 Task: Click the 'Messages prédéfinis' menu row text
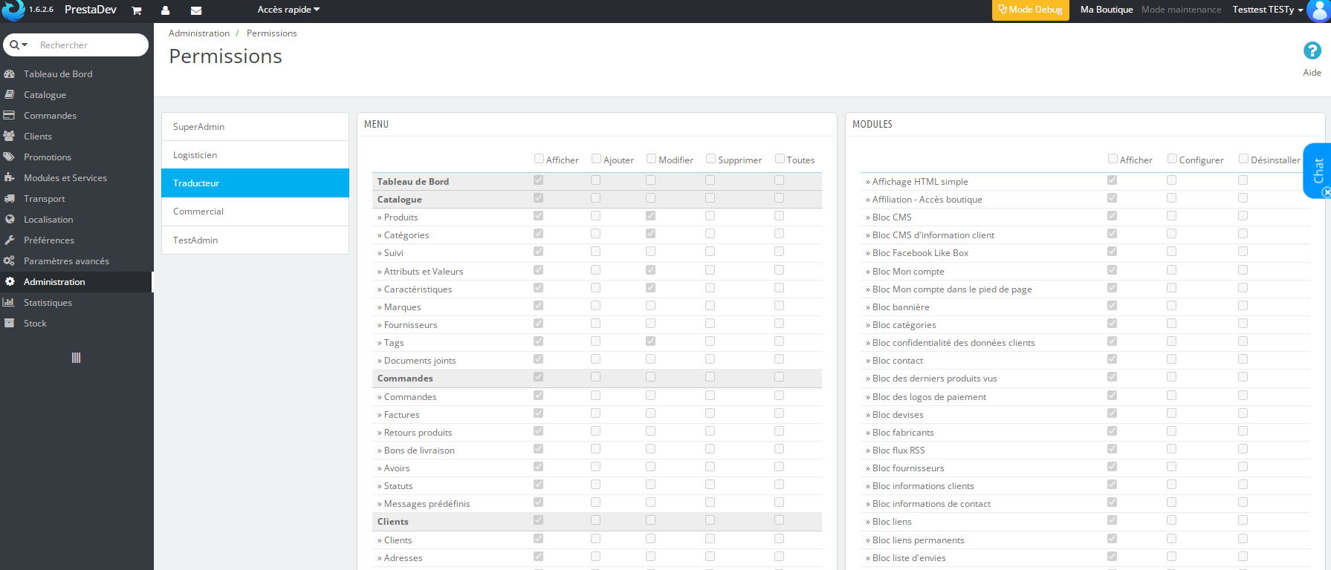coord(427,504)
